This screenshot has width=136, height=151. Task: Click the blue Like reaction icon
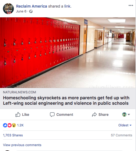(x=5, y=125)
